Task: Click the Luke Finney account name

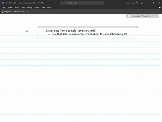Action: 130,3
